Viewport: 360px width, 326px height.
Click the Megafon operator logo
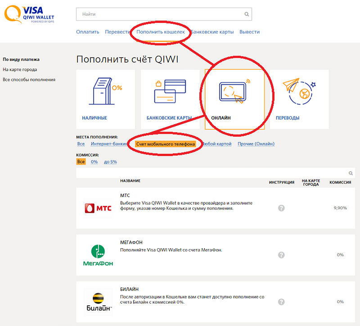click(x=98, y=255)
